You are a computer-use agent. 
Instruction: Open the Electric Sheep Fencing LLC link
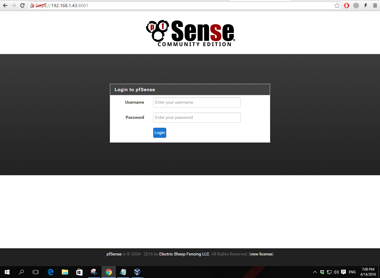click(184, 254)
